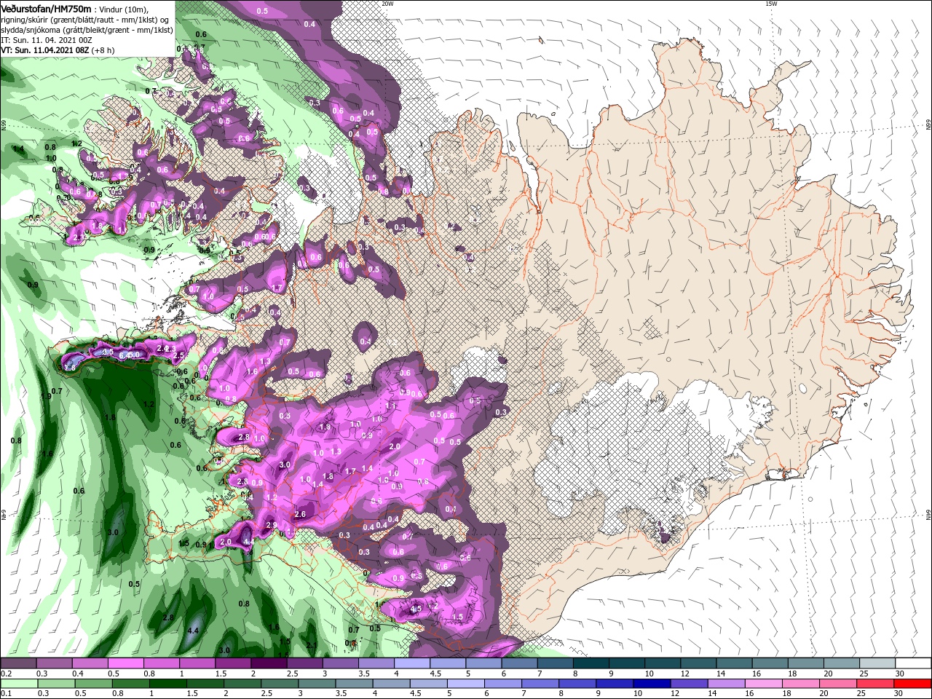Pick the light grey snow swatch for 25–30
The width and height of the screenshot is (932, 699).
point(877,663)
